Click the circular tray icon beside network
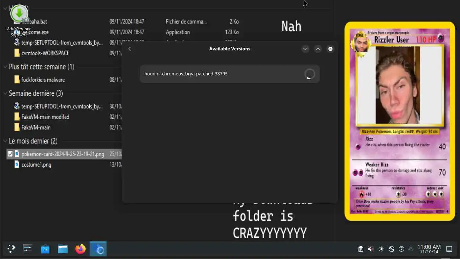Image resolution: width=460 pixels, height=259 pixels. 401,249
